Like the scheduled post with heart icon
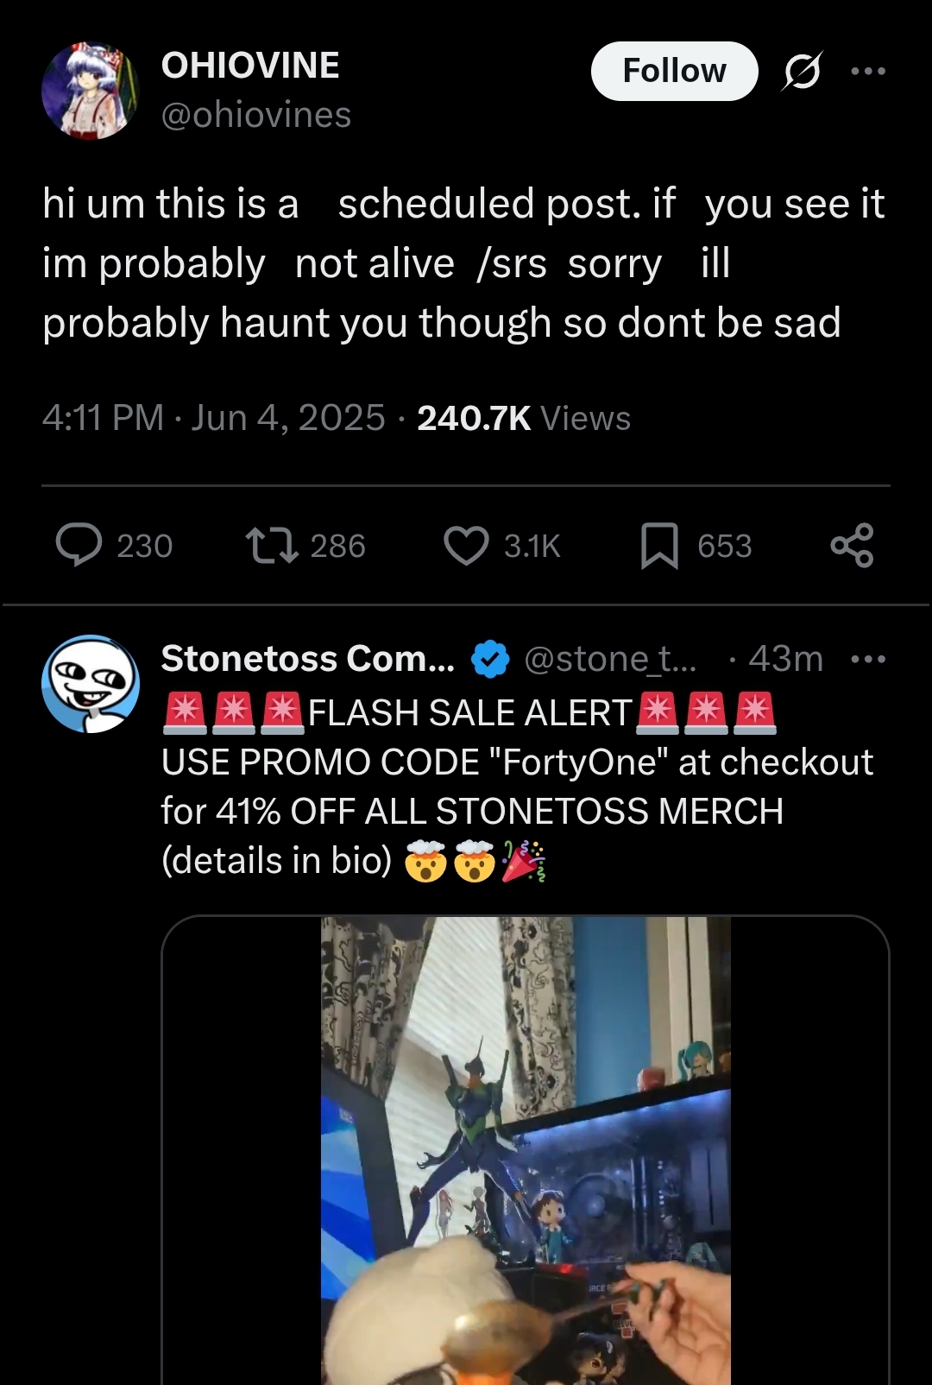 466,546
